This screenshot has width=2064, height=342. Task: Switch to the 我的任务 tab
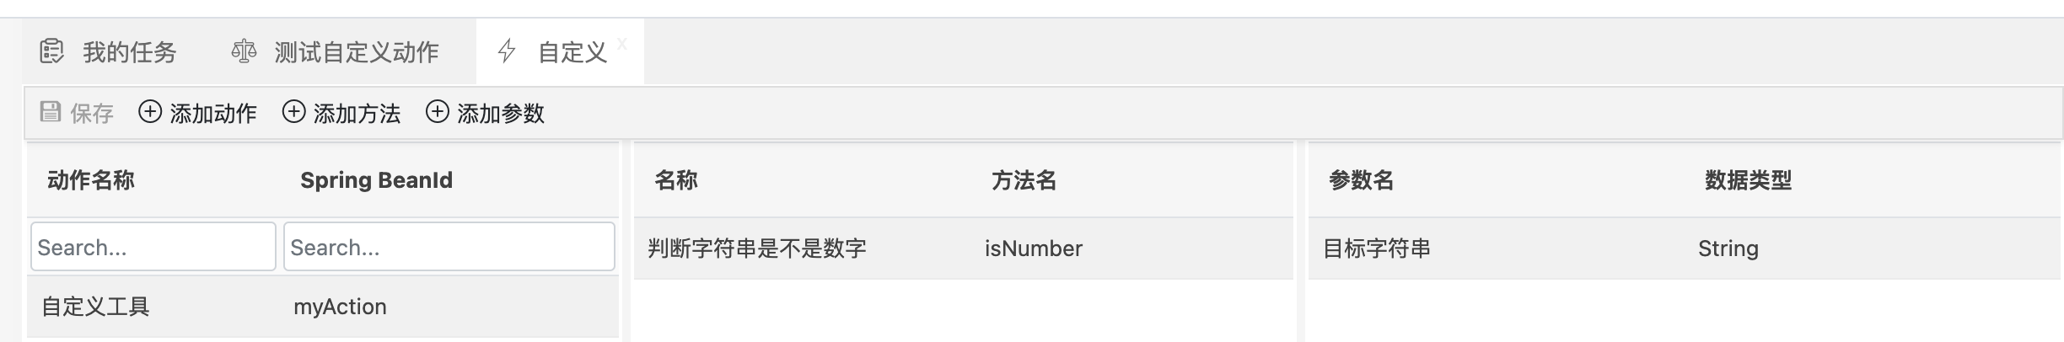[x=129, y=52]
